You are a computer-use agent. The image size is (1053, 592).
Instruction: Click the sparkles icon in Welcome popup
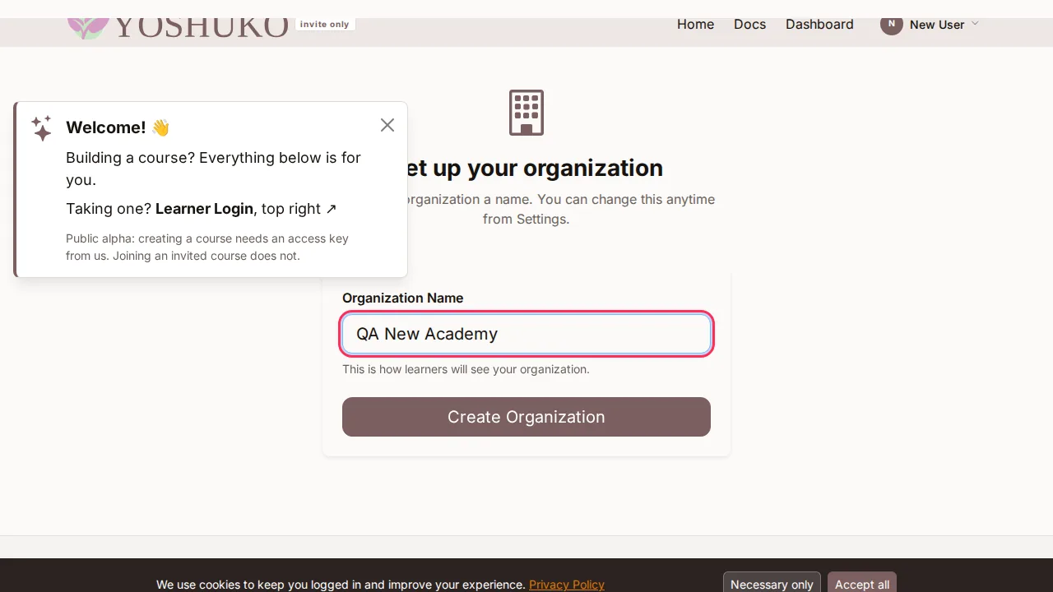click(42, 128)
